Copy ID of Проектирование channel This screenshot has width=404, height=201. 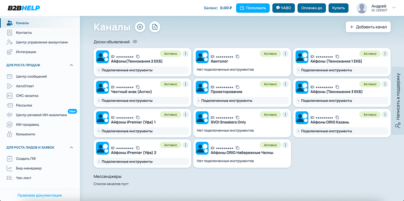point(238,87)
